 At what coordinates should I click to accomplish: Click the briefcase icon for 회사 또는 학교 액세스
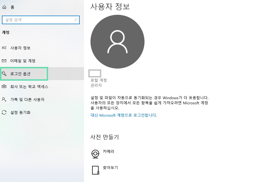[4, 87]
